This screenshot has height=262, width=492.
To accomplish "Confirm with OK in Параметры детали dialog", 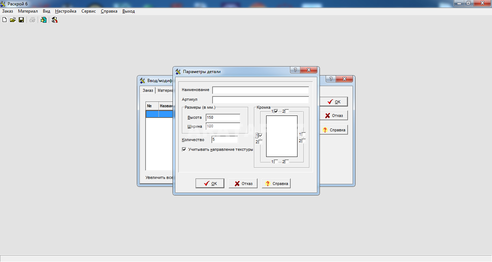I will point(210,184).
